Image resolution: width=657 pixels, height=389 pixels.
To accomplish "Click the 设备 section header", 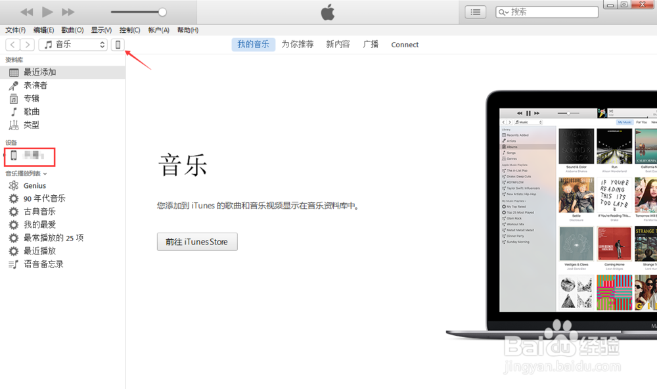I will point(11,143).
